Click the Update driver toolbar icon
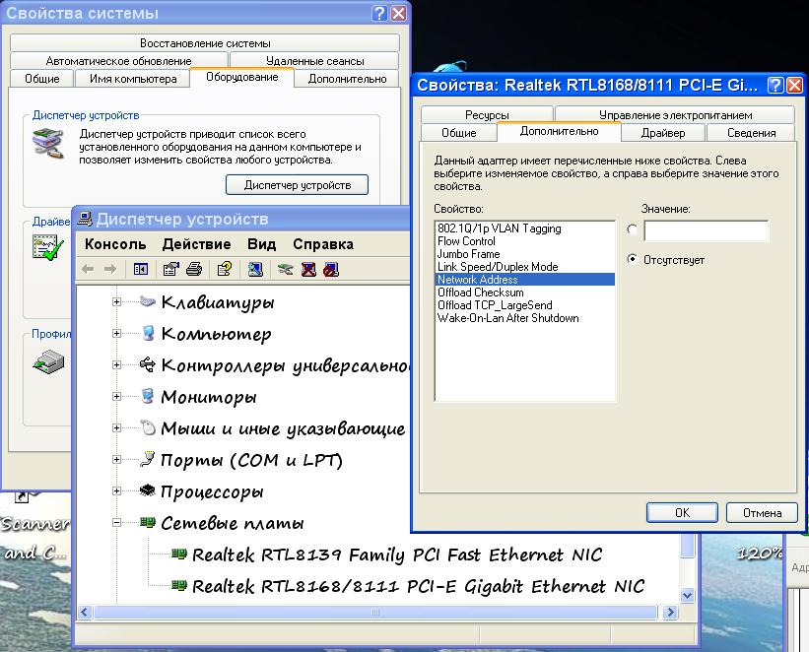Image resolution: width=809 pixels, height=652 pixels. click(286, 269)
